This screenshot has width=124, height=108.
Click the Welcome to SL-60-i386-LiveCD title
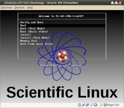pyautogui.click(x=61, y=16)
